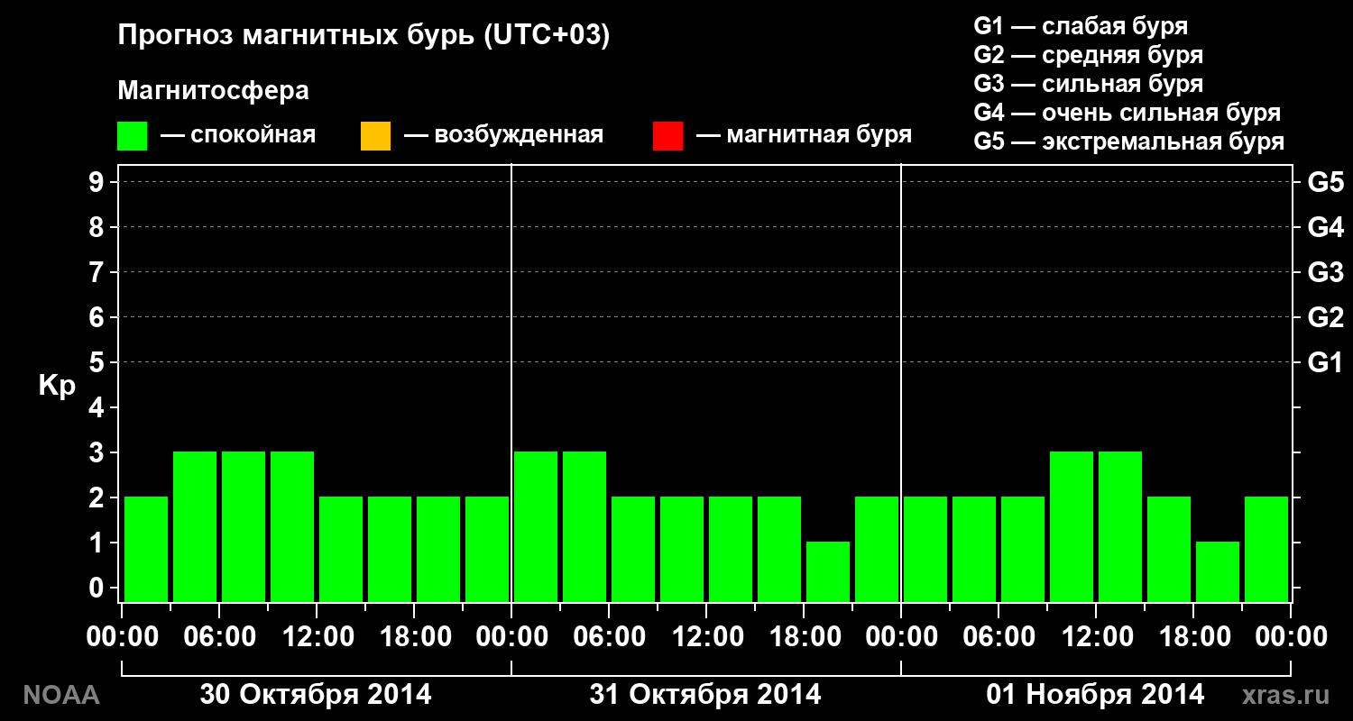Click the red 'магнитная буря' legend swatch
This screenshot has height=721, width=1353.
(x=667, y=136)
